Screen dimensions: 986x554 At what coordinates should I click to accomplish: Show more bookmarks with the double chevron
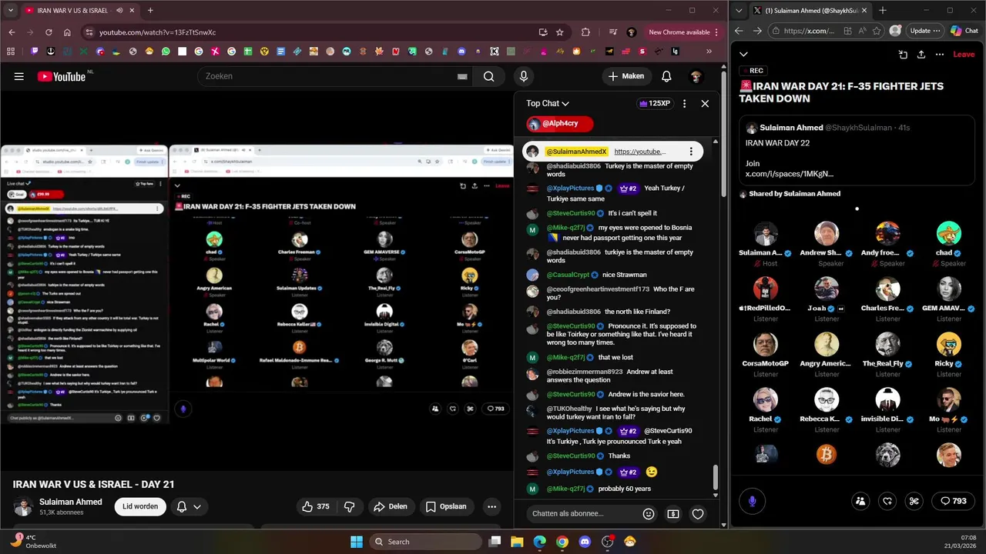[709, 52]
